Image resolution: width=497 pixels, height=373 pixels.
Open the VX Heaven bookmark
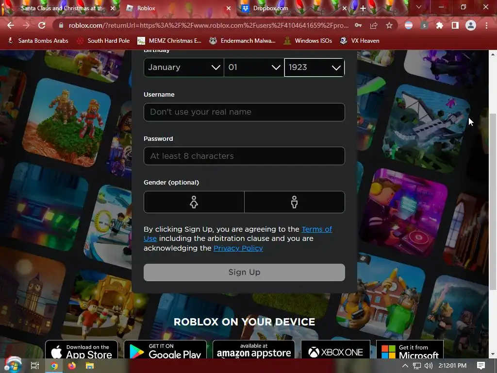click(x=360, y=41)
